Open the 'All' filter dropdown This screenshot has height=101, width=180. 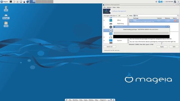[123, 16]
